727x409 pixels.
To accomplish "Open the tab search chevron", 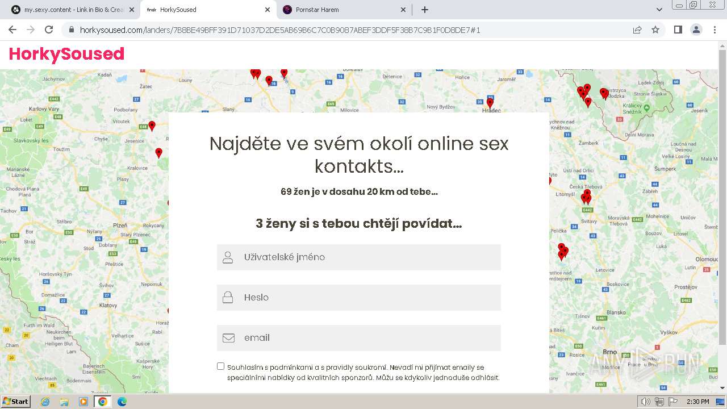I will (x=659, y=10).
